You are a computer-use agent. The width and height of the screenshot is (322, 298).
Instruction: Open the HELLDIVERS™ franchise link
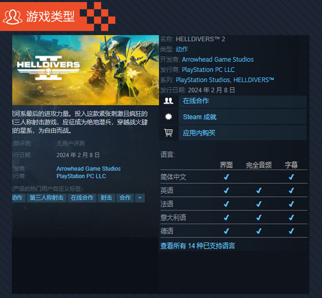pyautogui.click(x=254, y=80)
